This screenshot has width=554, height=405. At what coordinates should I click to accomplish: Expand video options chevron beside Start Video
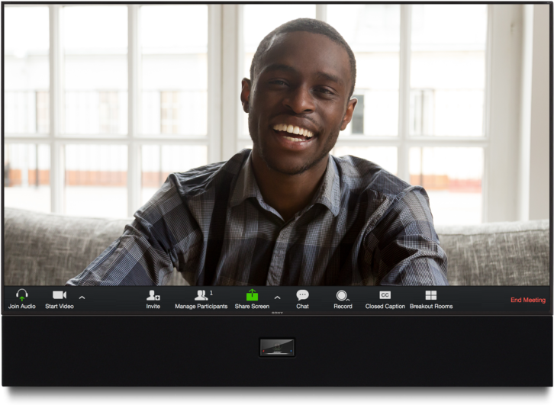pyautogui.click(x=82, y=297)
